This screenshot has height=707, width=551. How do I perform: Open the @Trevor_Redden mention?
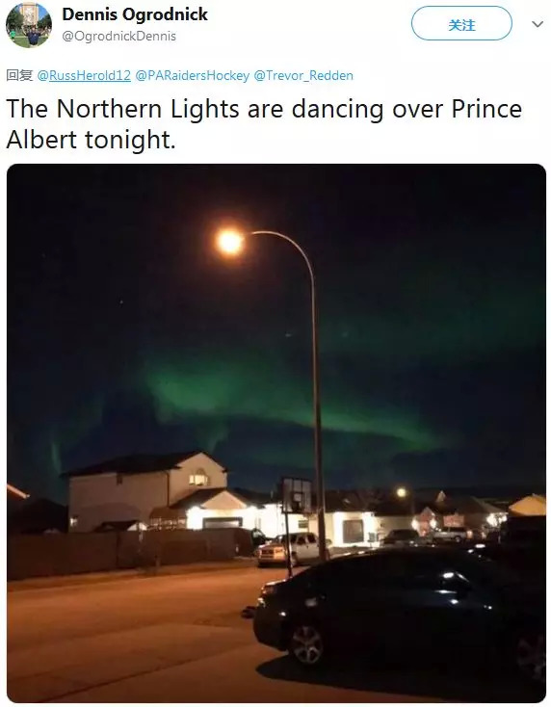pos(303,75)
